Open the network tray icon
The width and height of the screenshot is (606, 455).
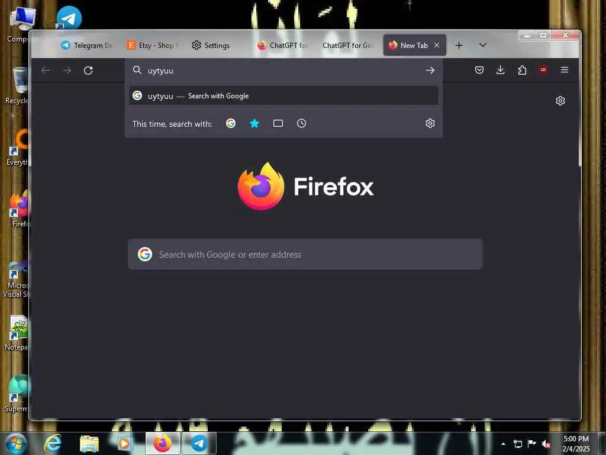tap(517, 444)
